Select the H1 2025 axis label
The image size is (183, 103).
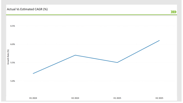pyautogui.click(x=117, y=98)
